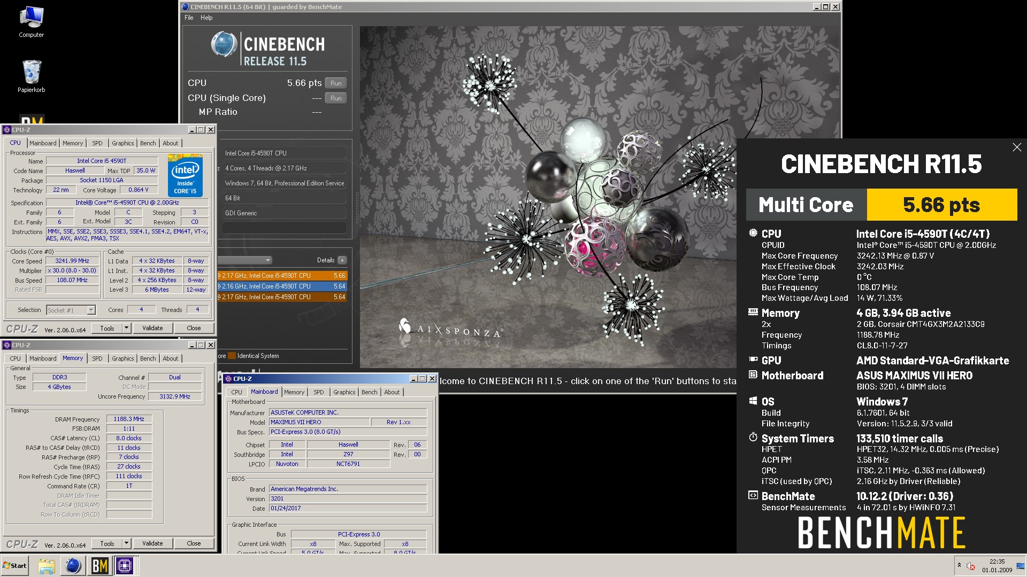
Task: Click the BIOS Version 3201 field
Action: (348, 498)
